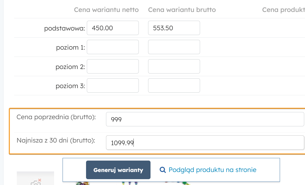Image resolution: width=305 pixels, height=185 pixels.
Task: Click the Najnisza z 30 dni label
Action: tap(56, 140)
